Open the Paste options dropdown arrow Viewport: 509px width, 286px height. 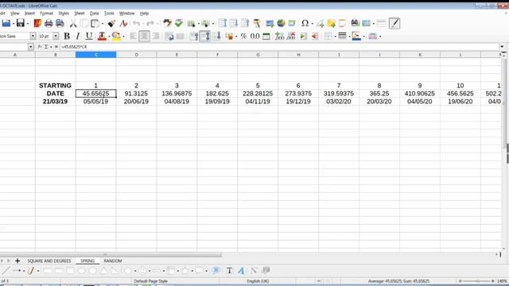(x=103, y=23)
